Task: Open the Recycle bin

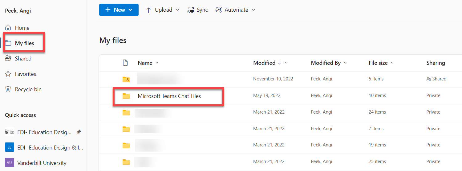Action: (28, 89)
